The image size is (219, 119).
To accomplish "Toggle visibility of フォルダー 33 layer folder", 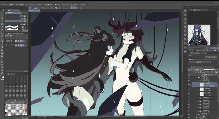I will coord(189,81).
